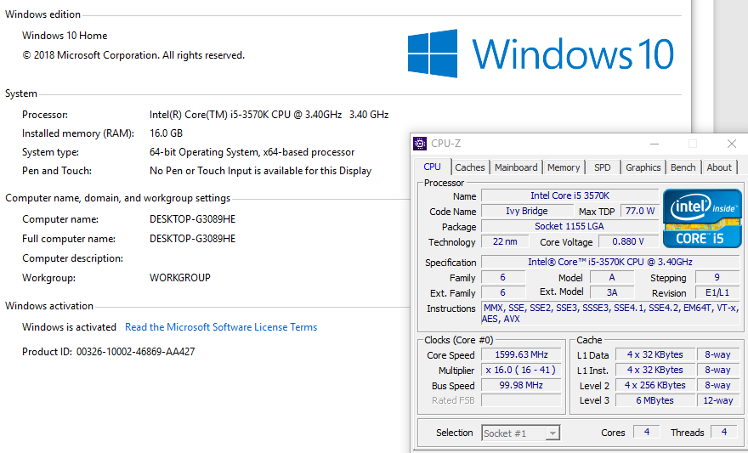Click the Max TDP value 77.0 W

640,211
